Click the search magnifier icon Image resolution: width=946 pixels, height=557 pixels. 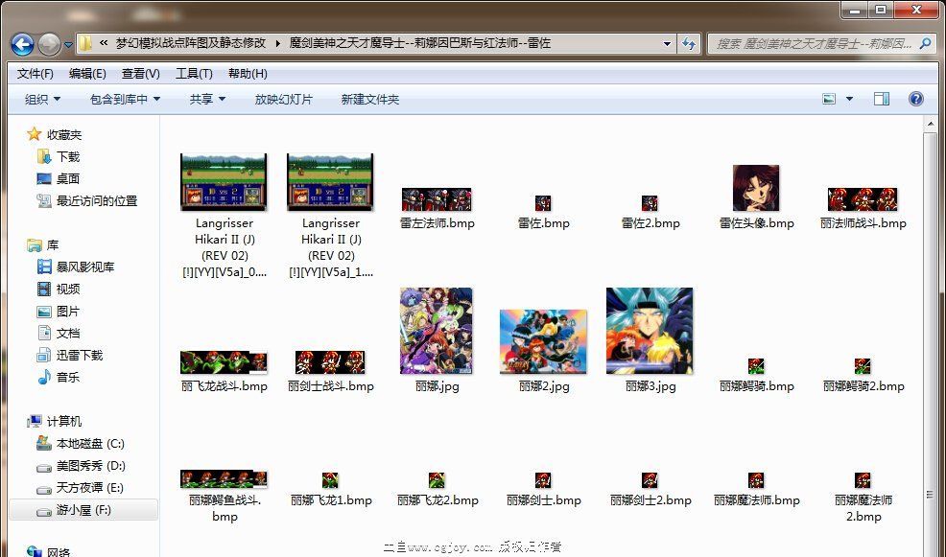925,43
